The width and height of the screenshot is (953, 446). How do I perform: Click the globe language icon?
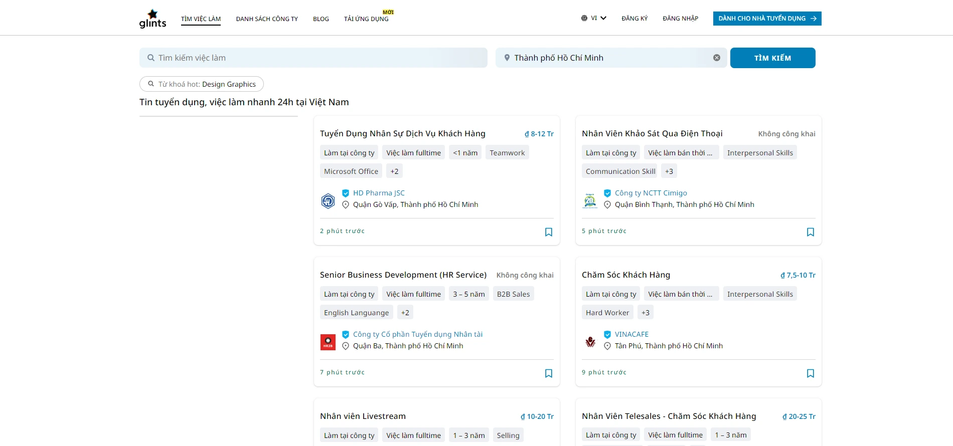click(x=584, y=18)
